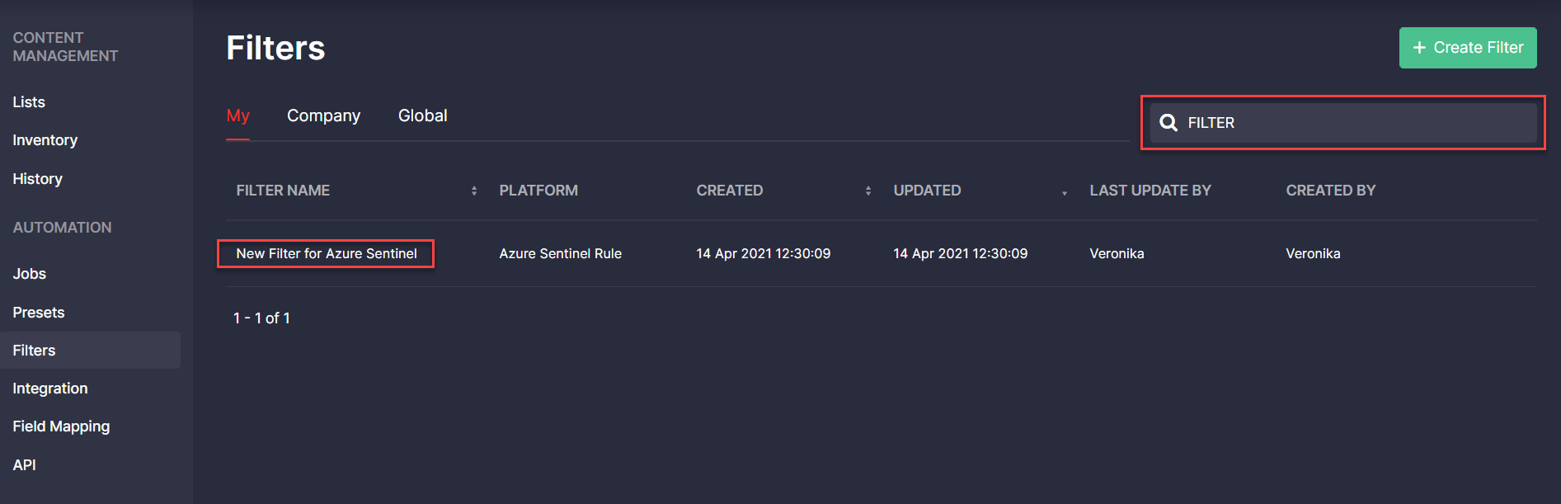The width and height of the screenshot is (1561, 504).
Task: Sort by Created column arrows
Action: point(868,191)
